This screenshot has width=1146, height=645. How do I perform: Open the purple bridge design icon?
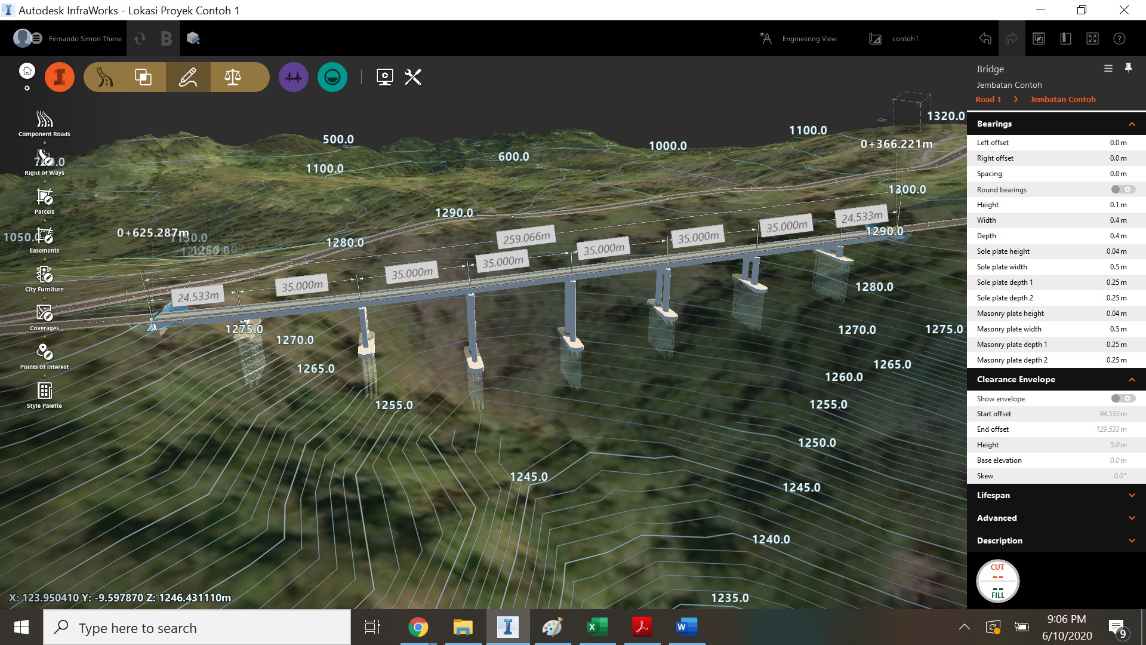tap(293, 77)
